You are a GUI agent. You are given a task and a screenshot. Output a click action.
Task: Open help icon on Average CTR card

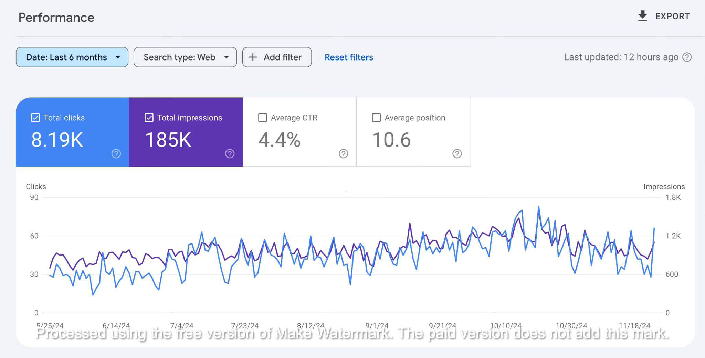(x=343, y=154)
